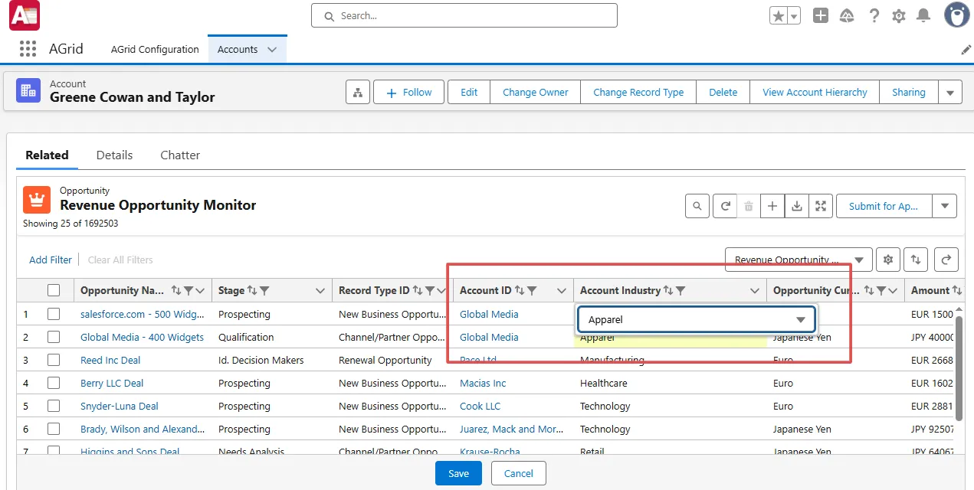Check the Snyder-Luna Deal row

(x=54, y=406)
